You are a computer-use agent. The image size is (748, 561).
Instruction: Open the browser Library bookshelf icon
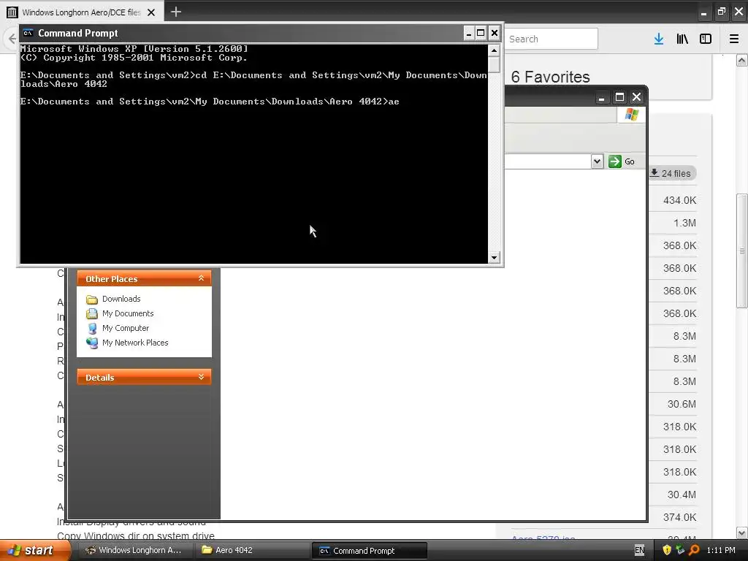coord(682,39)
